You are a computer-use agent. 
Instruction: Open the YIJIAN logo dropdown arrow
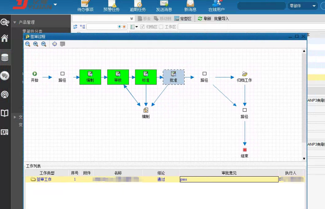(x=55, y=5)
